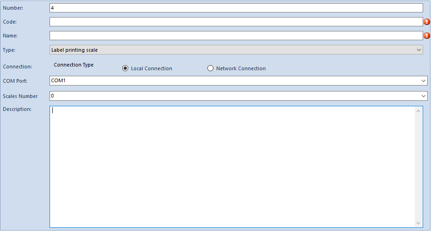Click the Connection Type label
This screenshot has width=431, height=232.
74,65
